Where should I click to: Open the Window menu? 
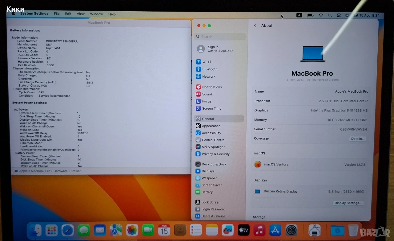click(x=96, y=14)
